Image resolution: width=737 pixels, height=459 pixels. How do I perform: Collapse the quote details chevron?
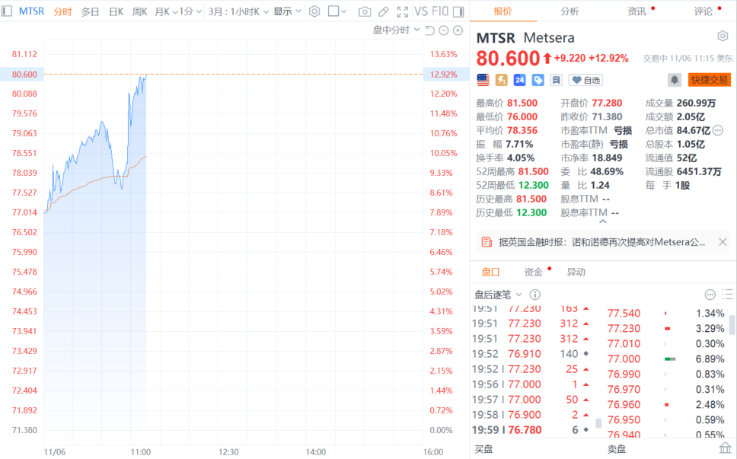click(602, 222)
